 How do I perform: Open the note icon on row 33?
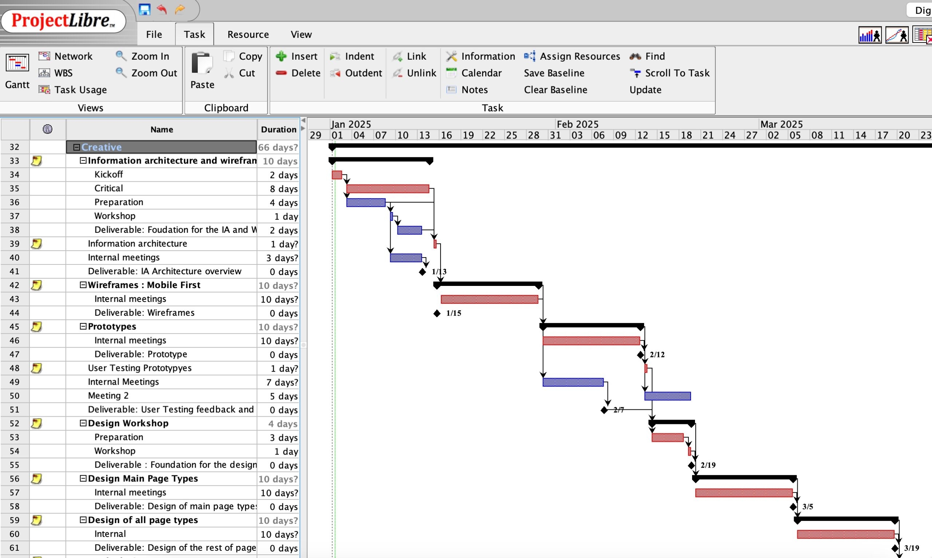point(36,161)
